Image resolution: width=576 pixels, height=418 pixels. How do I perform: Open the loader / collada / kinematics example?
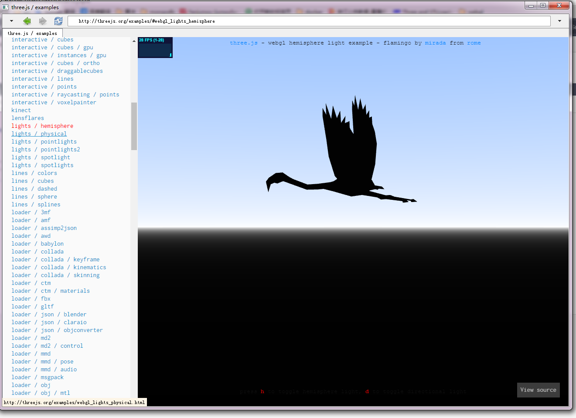click(x=58, y=267)
